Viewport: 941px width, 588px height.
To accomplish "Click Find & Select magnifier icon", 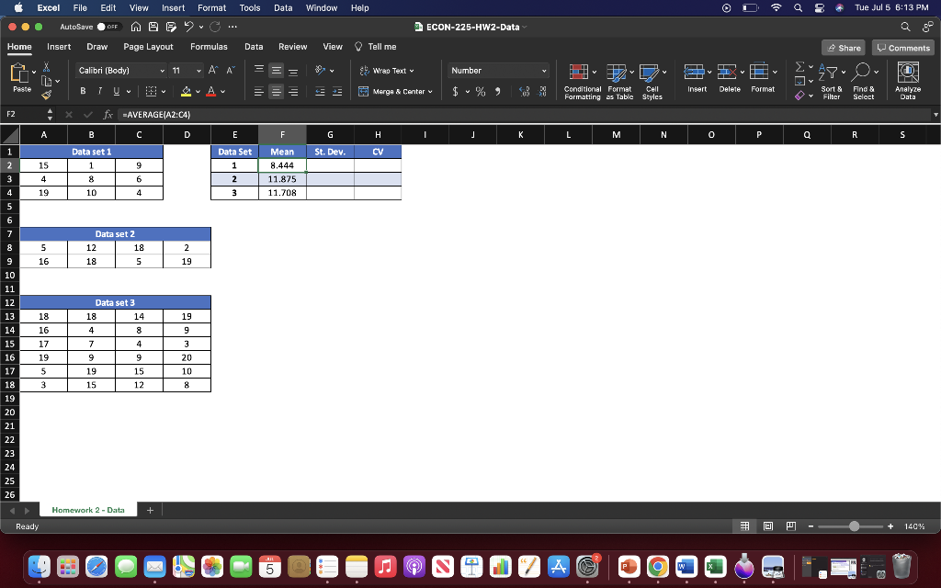I will [x=860, y=72].
